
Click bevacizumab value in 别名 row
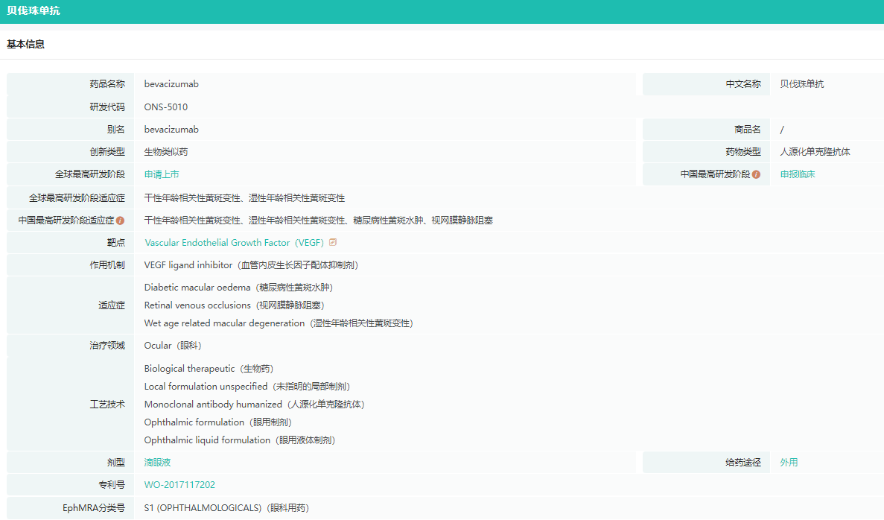[x=171, y=130]
